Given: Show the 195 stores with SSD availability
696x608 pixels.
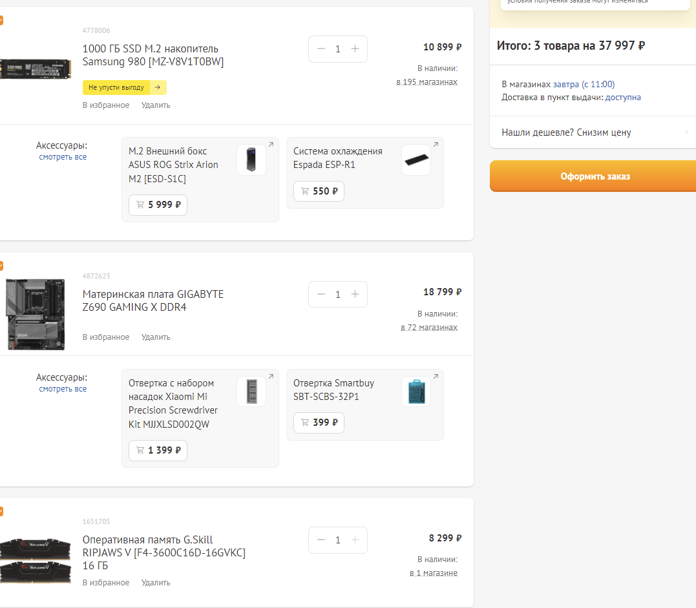Looking at the screenshot, I should pos(427,82).
